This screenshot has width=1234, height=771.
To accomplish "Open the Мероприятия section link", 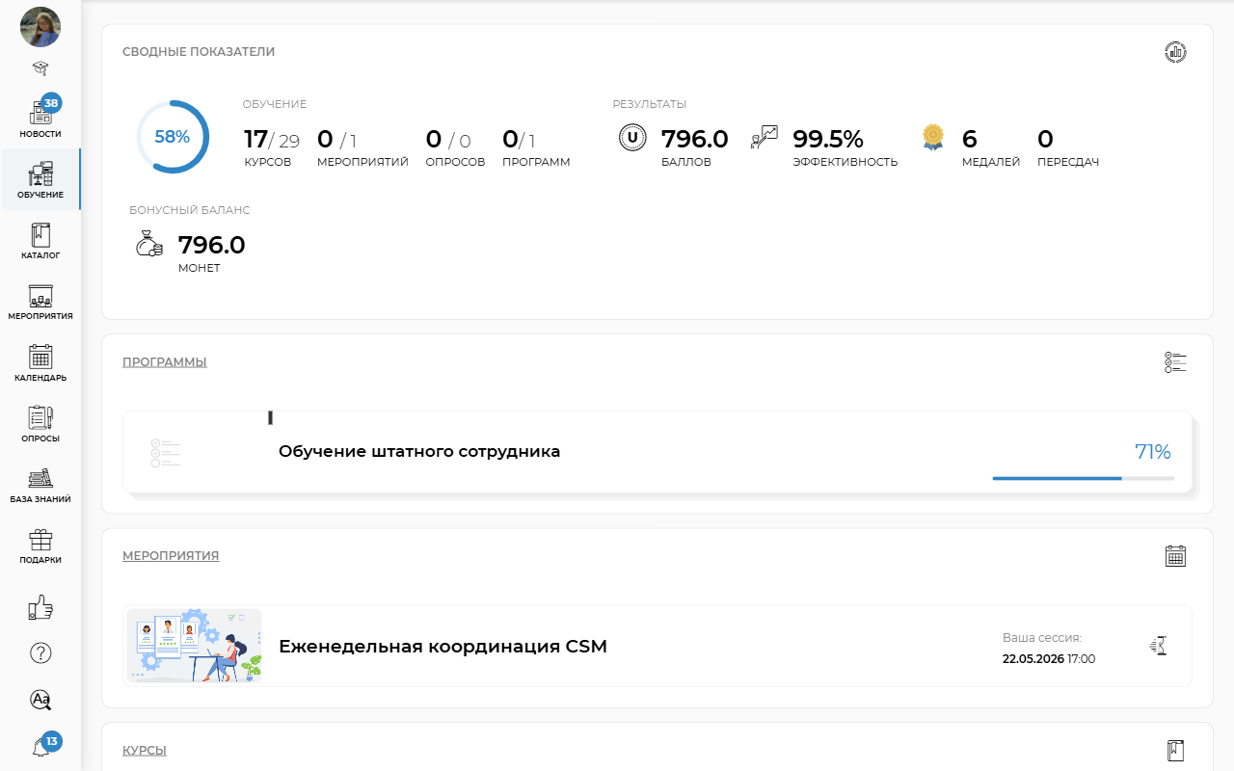I will 171,556.
